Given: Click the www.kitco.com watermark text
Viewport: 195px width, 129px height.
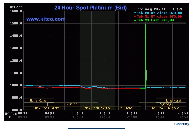Looking at the screenshot, I should (46, 19).
